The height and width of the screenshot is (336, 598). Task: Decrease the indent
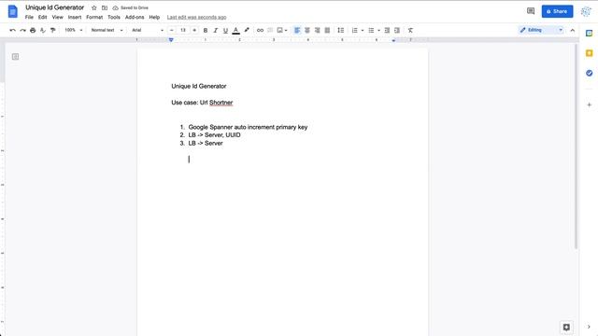[387, 30]
